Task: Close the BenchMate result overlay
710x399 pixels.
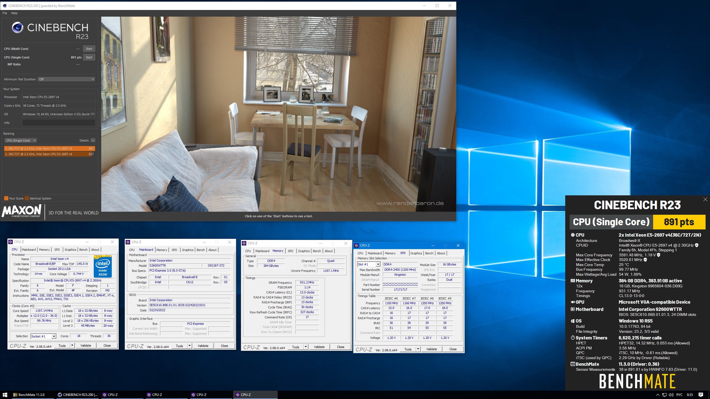Action: point(705,199)
